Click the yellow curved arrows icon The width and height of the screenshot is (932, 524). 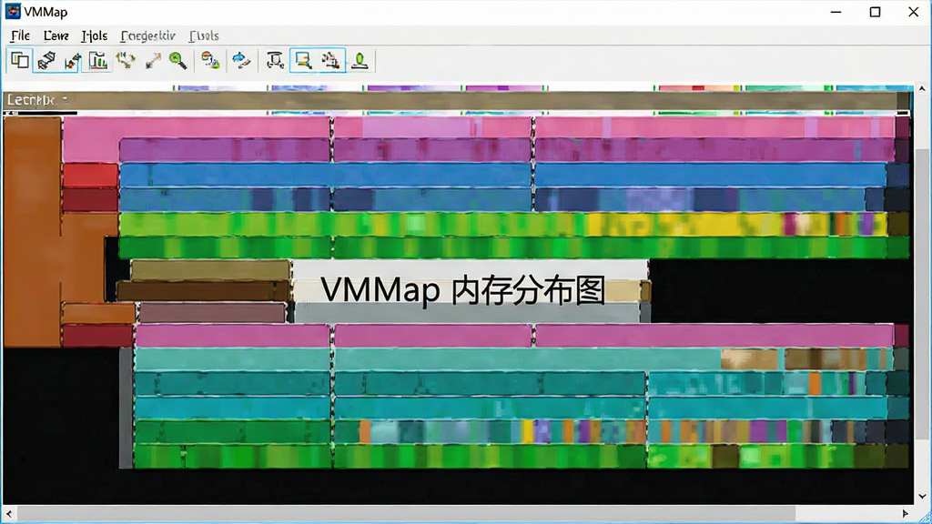pos(126,60)
